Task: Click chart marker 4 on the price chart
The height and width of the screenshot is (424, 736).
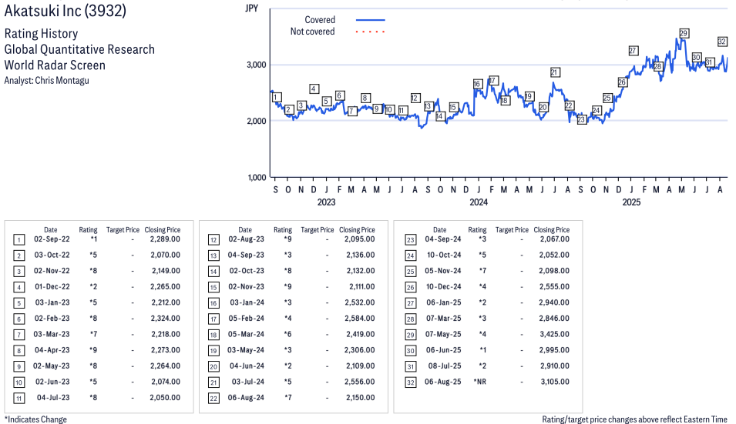Action: click(314, 88)
